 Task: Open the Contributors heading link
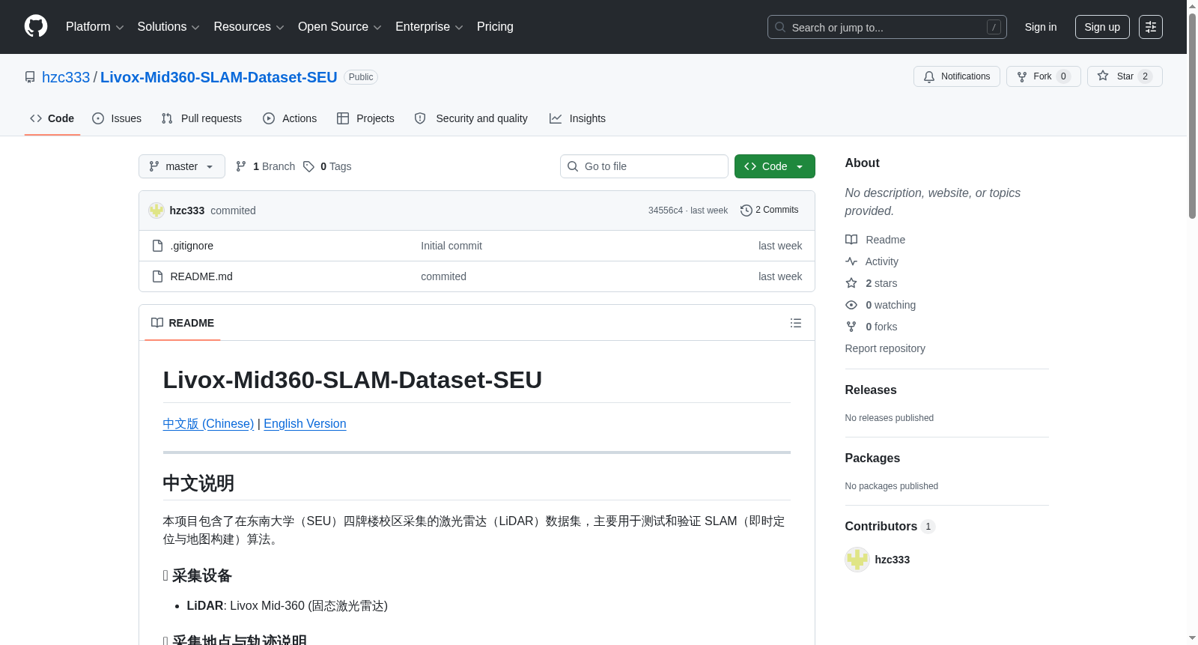(890, 527)
